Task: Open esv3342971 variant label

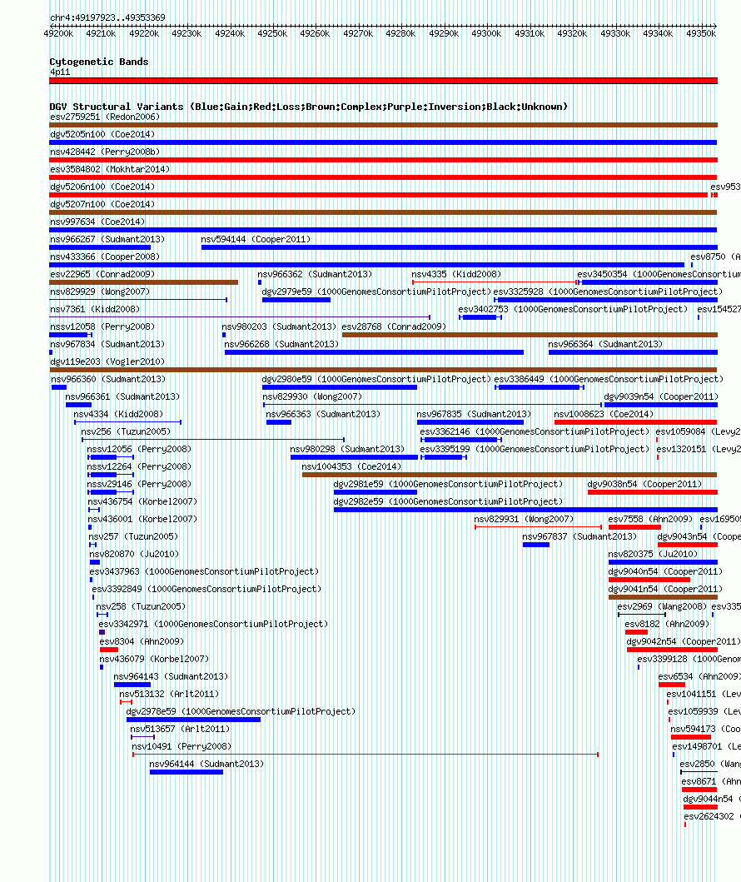Action: click(x=214, y=623)
